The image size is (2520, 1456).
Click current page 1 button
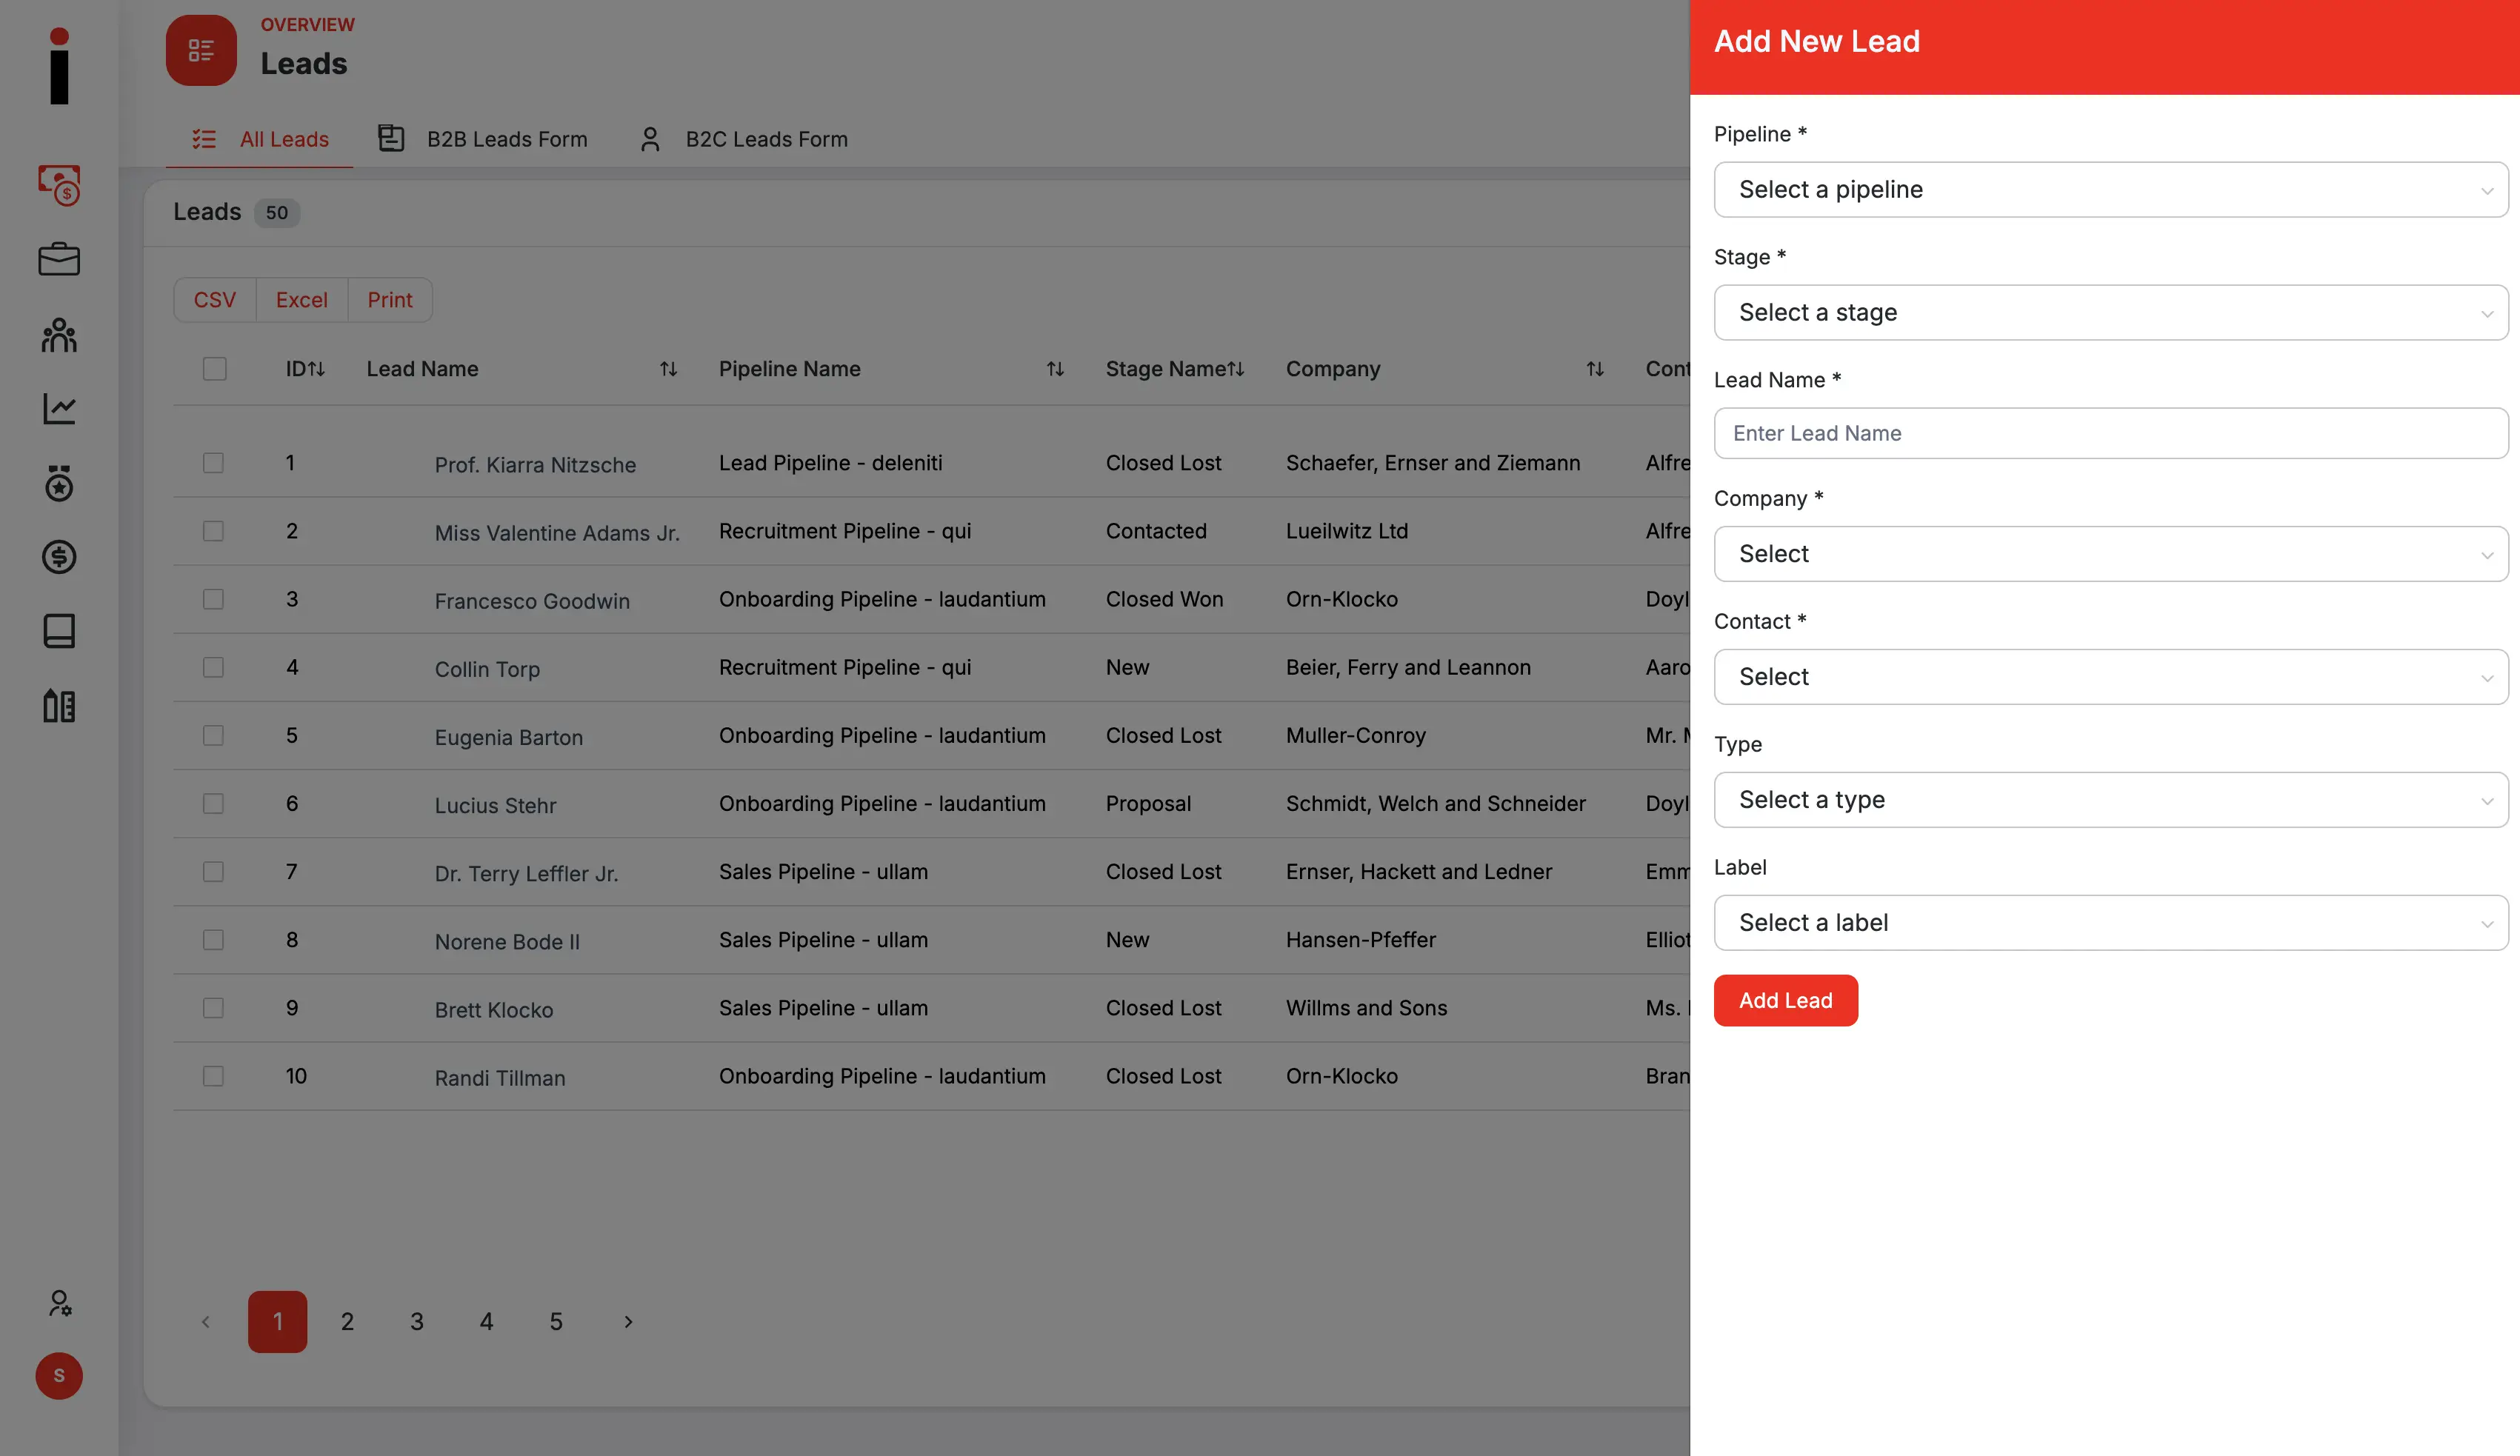(x=278, y=1322)
